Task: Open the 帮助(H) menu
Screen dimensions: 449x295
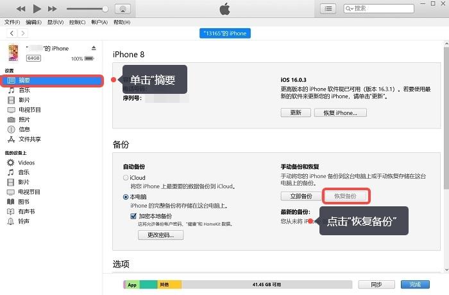Action: pos(122,22)
